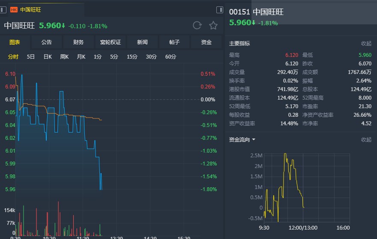The height and width of the screenshot is (239, 377).
Task: Add 中国旺旺 to favorites with star icon
Action: coord(213,25)
